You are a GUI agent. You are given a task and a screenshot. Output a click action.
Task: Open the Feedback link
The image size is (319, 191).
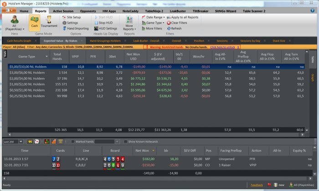coord(257,185)
